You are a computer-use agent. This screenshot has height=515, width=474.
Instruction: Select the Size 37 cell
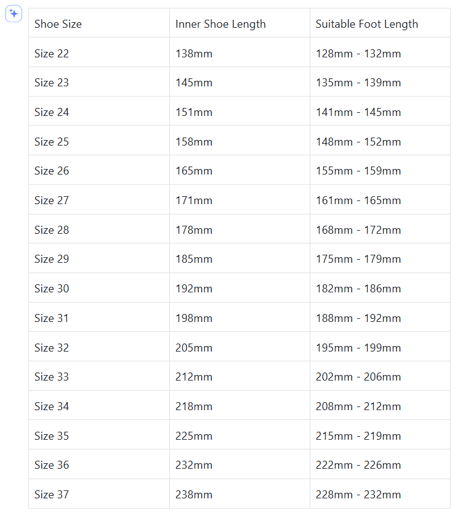pyautogui.click(x=52, y=495)
